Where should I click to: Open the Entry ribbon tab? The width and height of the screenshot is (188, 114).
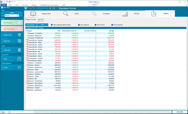(x=17, y=5)
